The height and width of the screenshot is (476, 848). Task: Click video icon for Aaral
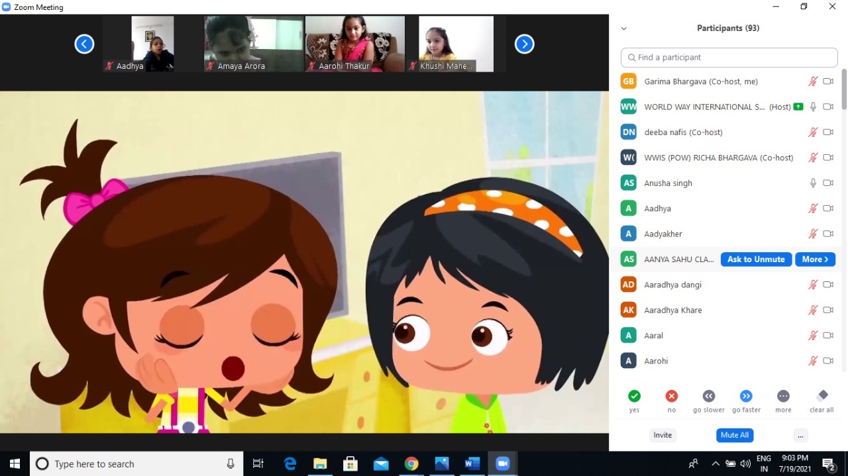click(x=828, y=336)
